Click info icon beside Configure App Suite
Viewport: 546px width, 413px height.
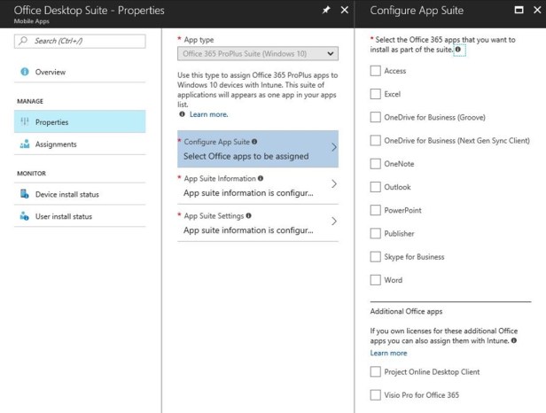click(255, 142)
